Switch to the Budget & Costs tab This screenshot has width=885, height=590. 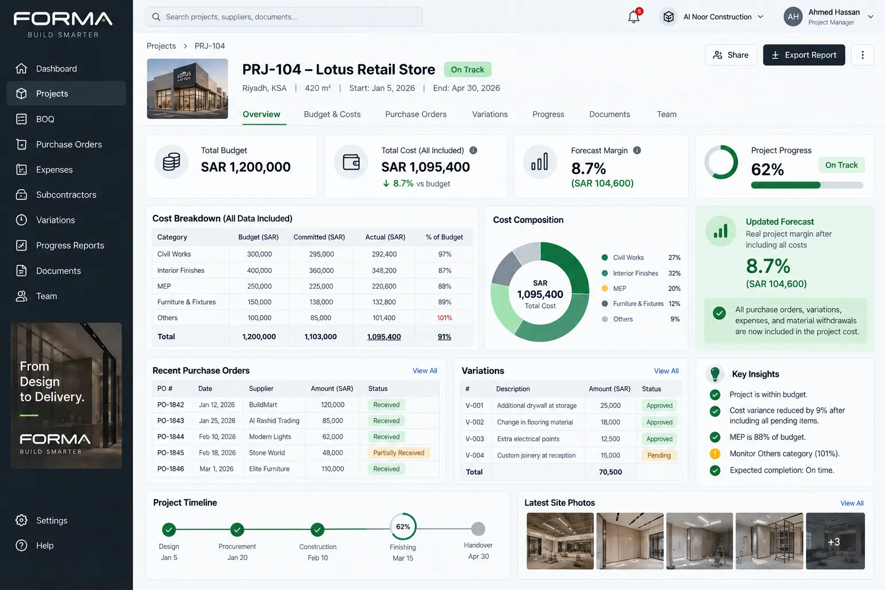[332, 114]
